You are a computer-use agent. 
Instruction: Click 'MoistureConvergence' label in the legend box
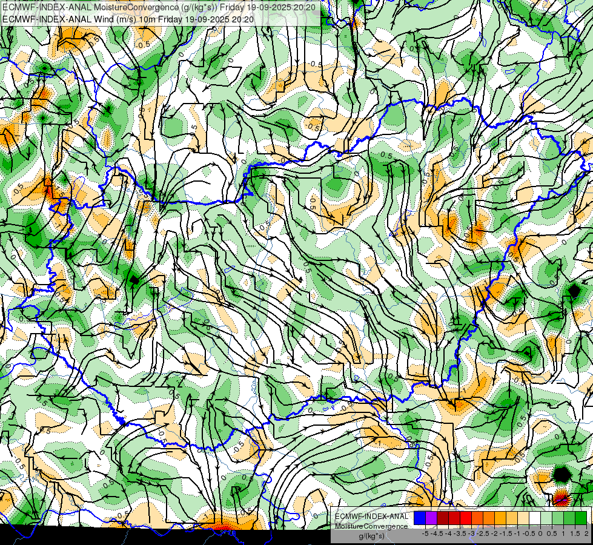tap(371, 526)
